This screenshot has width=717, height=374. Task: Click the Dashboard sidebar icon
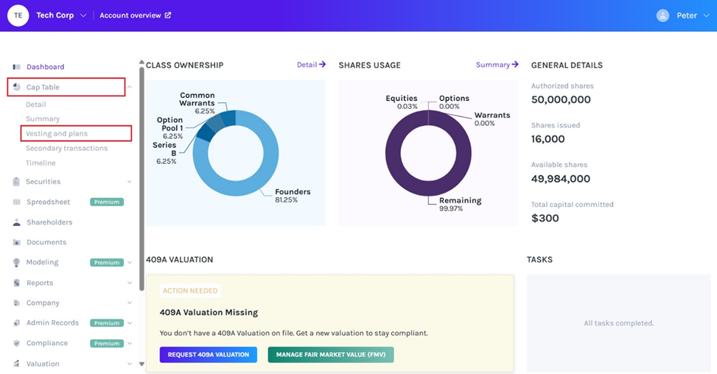coord(16,67)
